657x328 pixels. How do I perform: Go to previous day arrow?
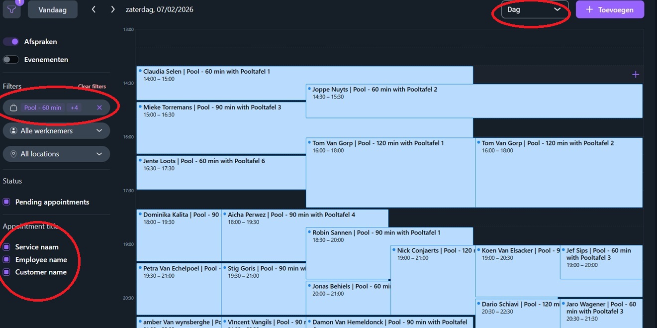(94, 9)
